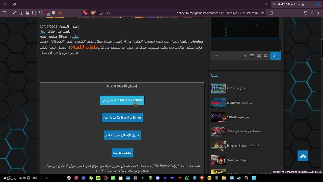Click the grey shield extension icon
Image resolution: width=323 pixels, height=182 pixels.
53,13
